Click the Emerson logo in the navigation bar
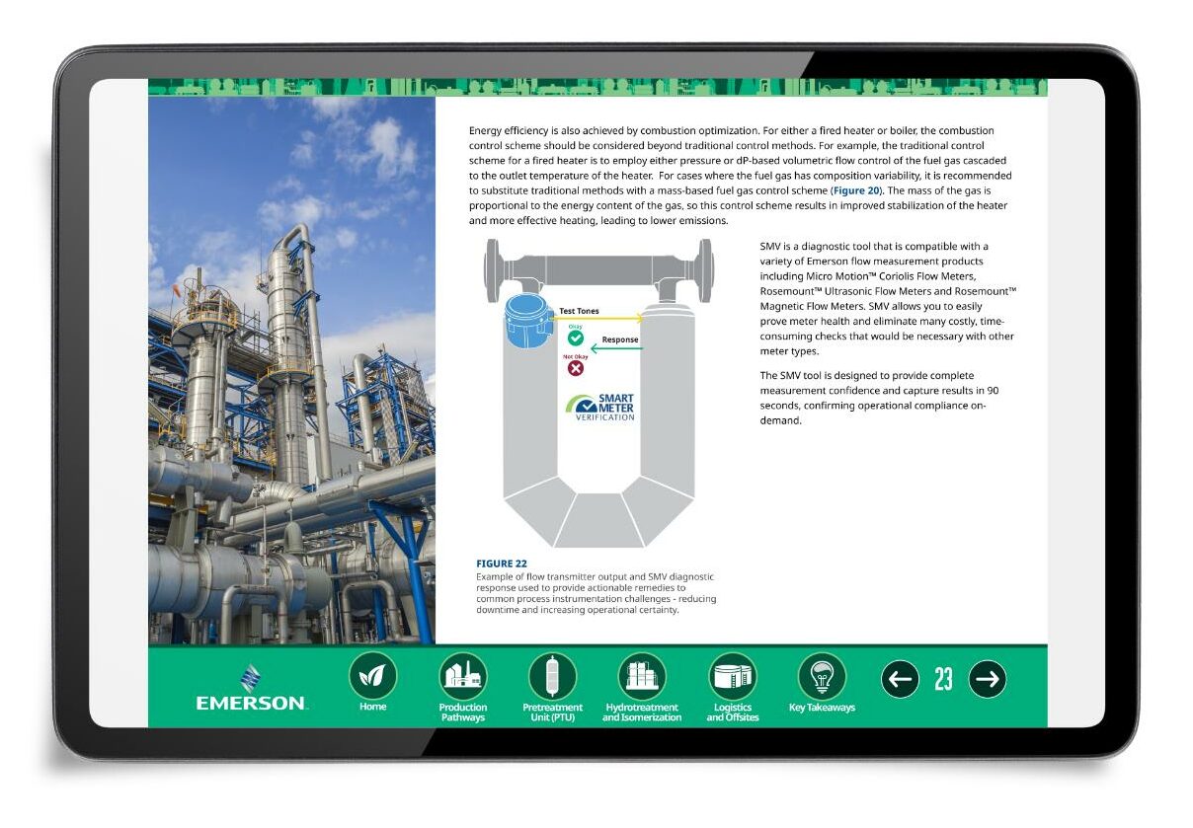Screen dimensions: 1193x828 250,687
